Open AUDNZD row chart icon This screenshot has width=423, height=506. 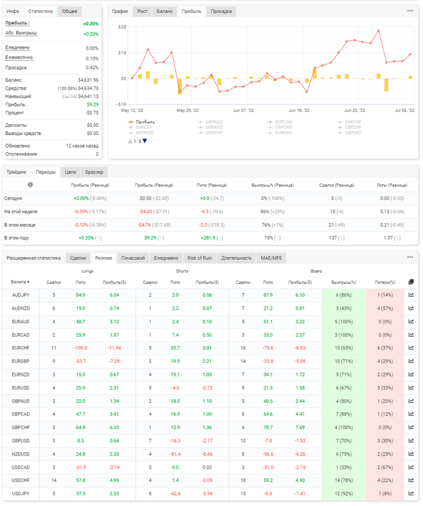[x=411, y=308]
